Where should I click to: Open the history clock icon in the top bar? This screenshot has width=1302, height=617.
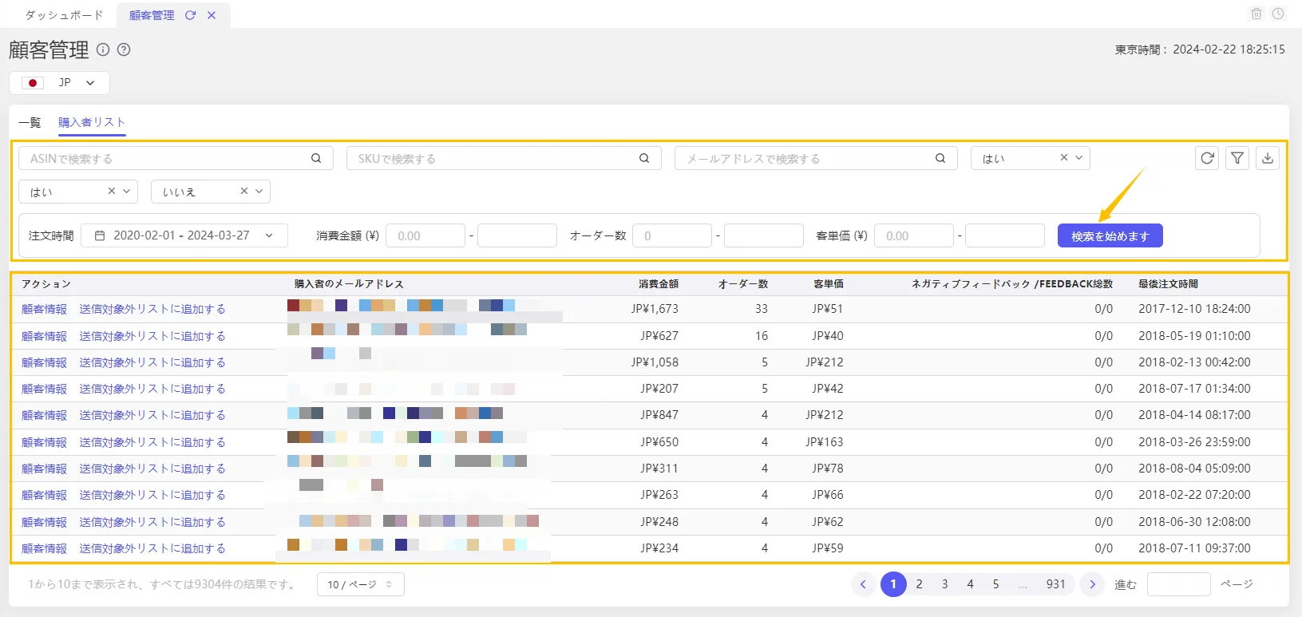tap(1278, 14)
